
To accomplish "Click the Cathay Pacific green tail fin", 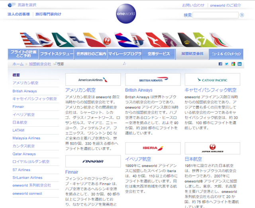I will [62, 40].
